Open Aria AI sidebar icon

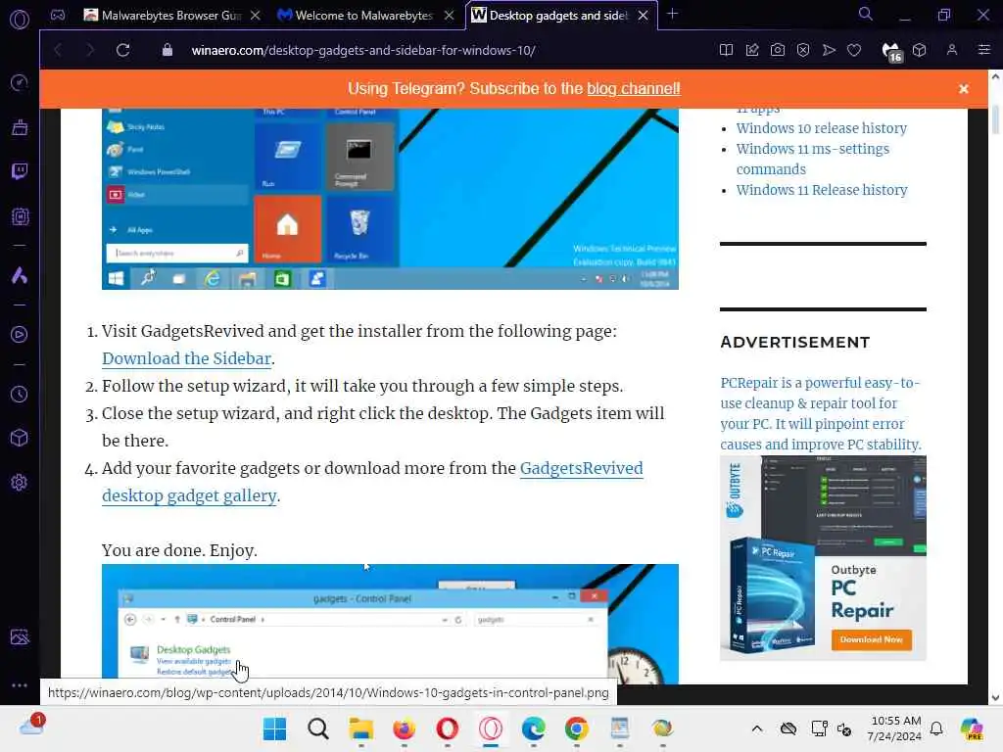pyautogui.click(x=20, y=275)
